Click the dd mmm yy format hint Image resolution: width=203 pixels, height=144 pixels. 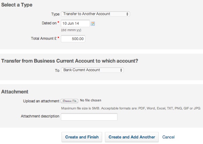(x=70, y=30)
